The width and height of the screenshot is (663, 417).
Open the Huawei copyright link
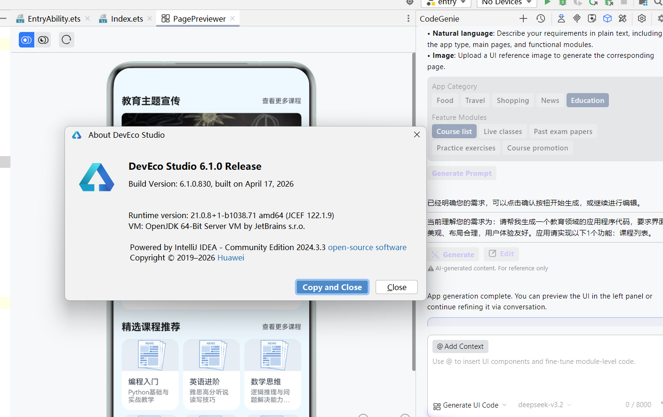(231, 258)
